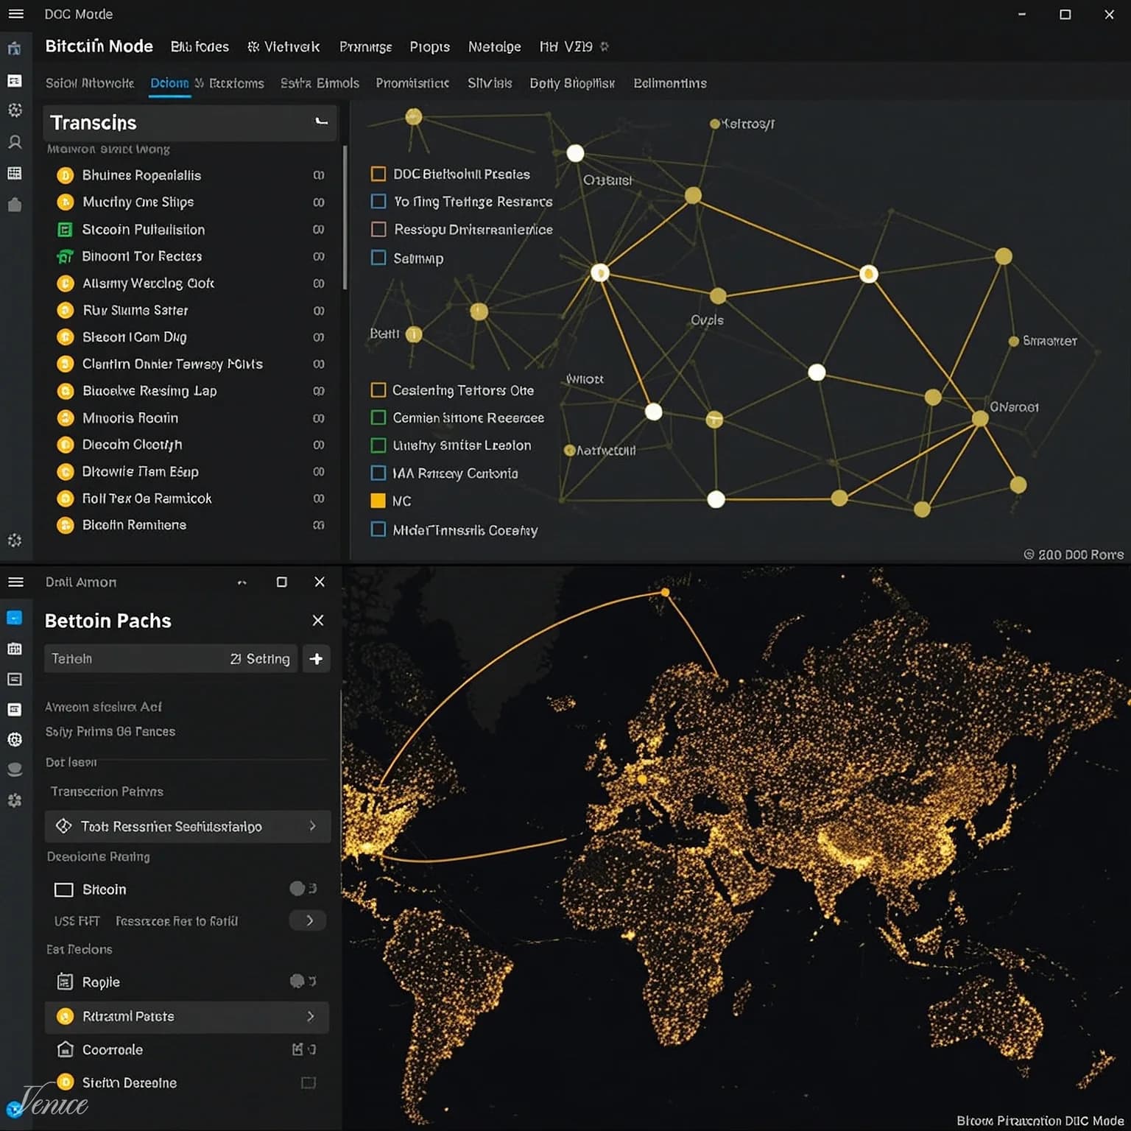Collapse the Transcins panel header icon
1131x1131 pixels.
click(x=321, y=121)
